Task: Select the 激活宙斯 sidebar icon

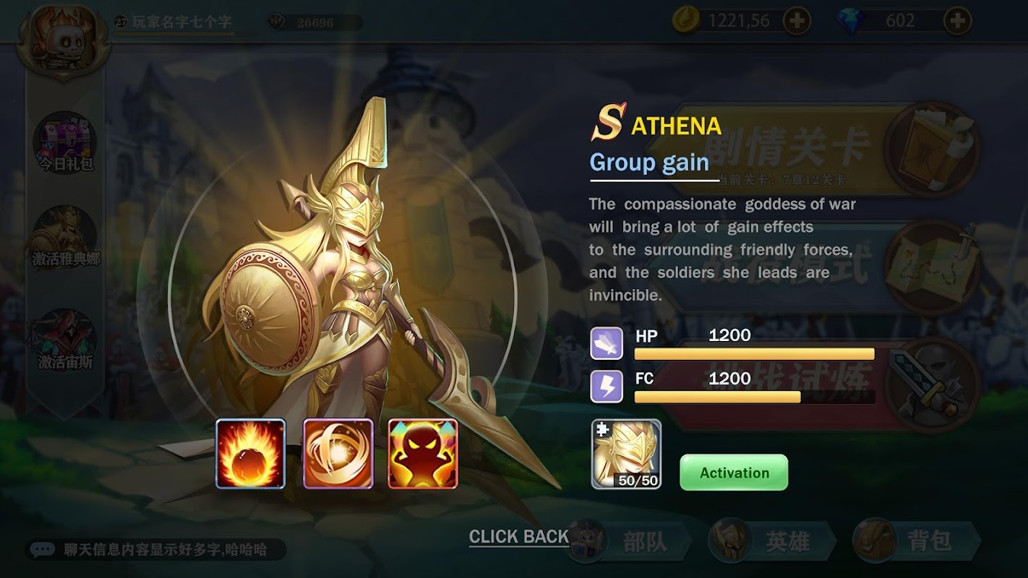Action: click(65, 341)
